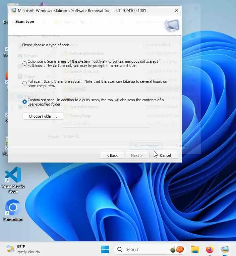Viewport: 236px width, 256px height.
Task: Select the Full scan radio option
Action: click(25, 83)
